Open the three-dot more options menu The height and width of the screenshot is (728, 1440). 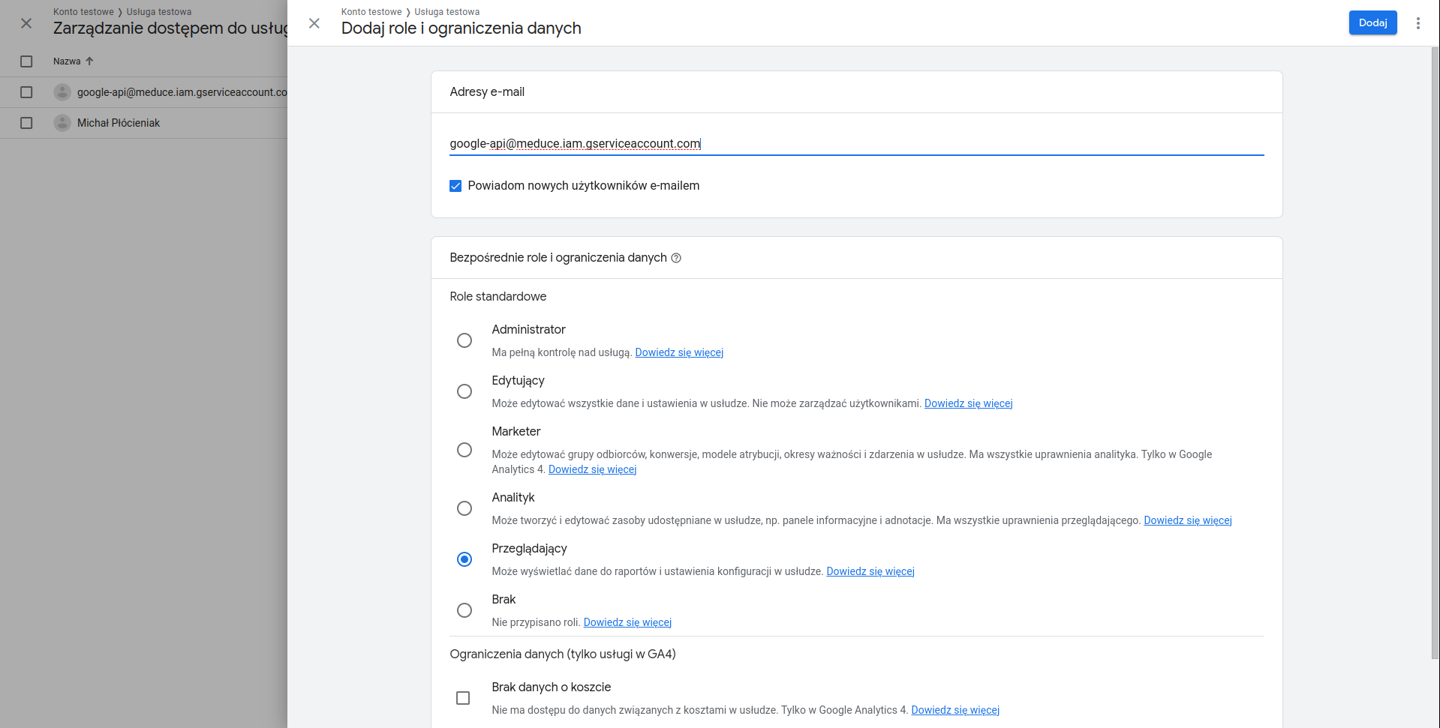pos(1417,23)
